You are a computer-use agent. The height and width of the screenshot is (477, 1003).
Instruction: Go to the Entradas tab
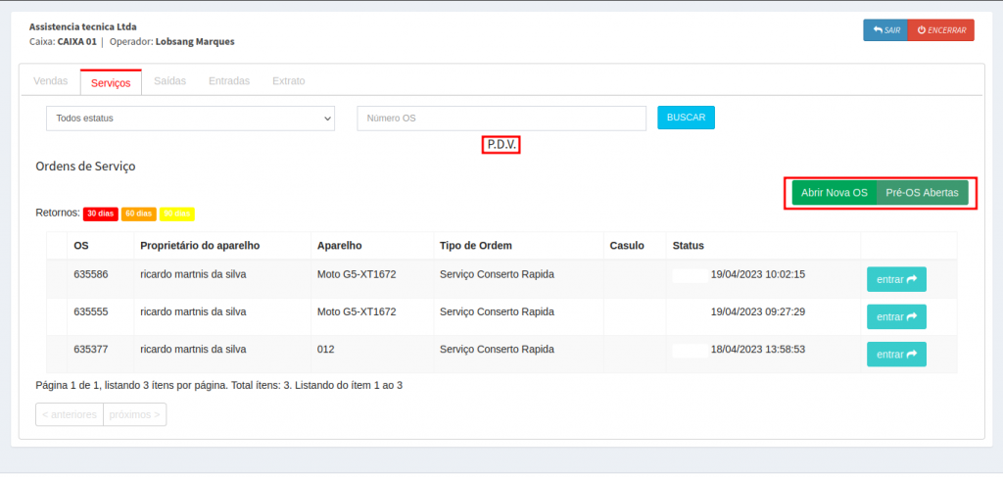[229, 81]
